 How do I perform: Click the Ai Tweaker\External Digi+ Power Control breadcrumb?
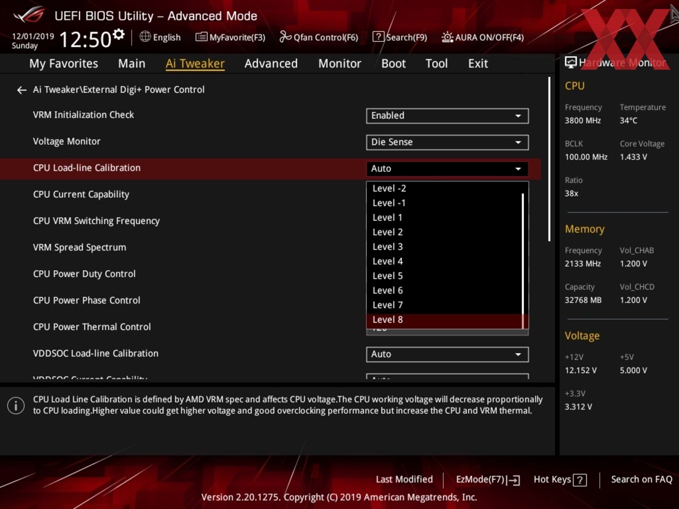coord(119,90)
